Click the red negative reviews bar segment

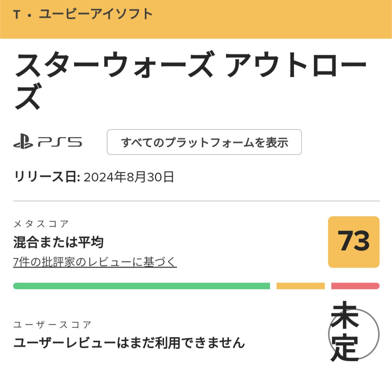[355, 286]
